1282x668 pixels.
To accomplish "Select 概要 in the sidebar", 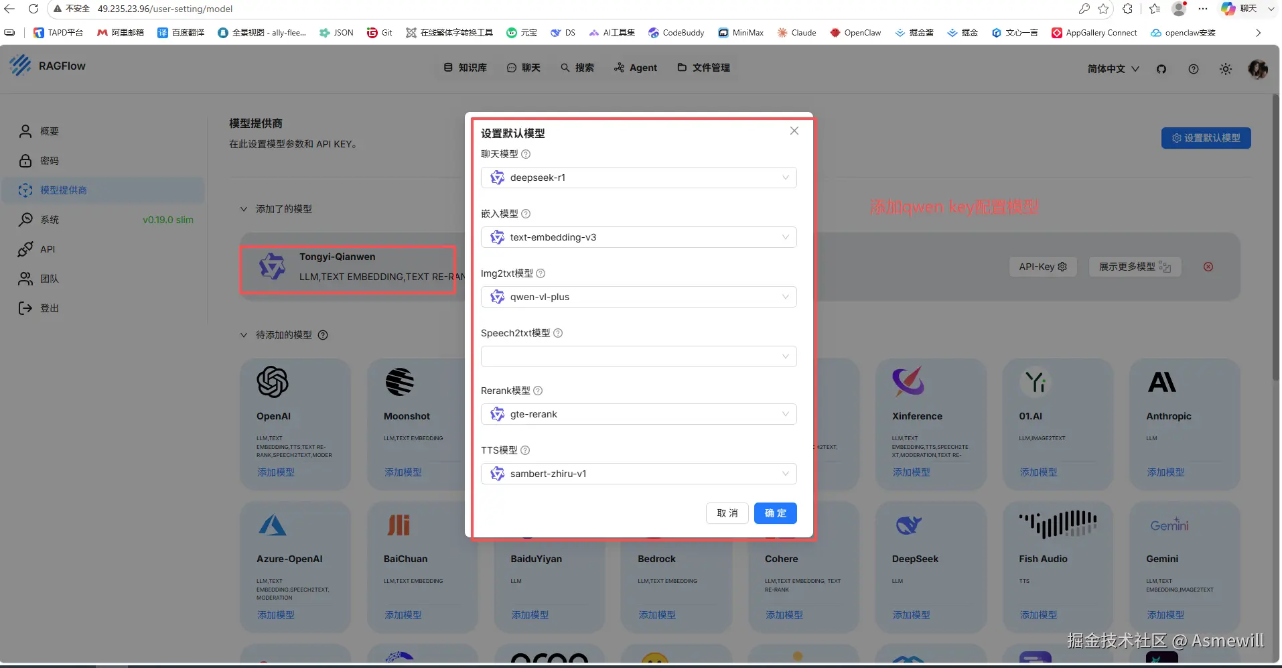I will click(x=103, y=131).
